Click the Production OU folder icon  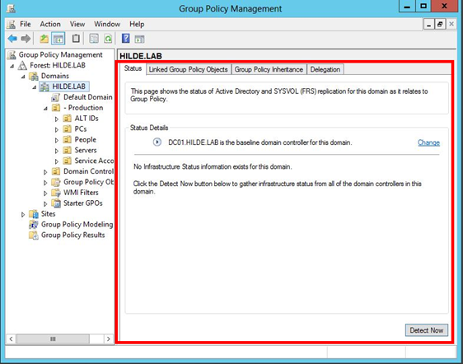click(56, 108)
